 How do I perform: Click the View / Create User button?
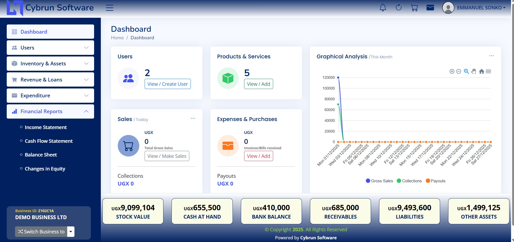[x=167, y=84]
